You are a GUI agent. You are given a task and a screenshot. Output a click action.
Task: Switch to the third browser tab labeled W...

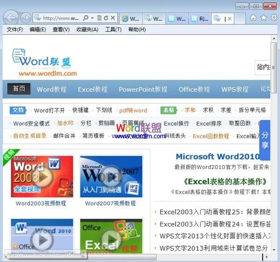177,18
